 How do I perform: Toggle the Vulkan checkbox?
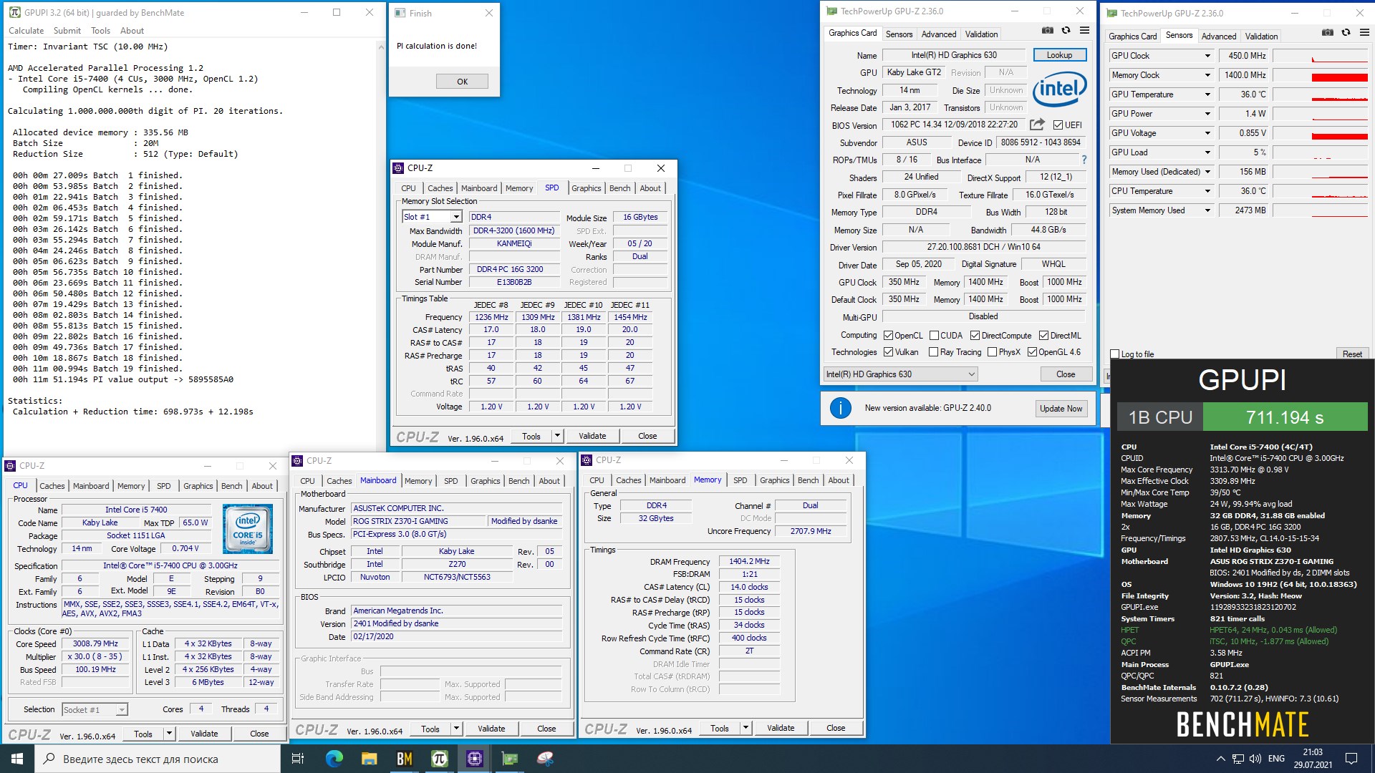pyautogui.click(x=888, y=352)
